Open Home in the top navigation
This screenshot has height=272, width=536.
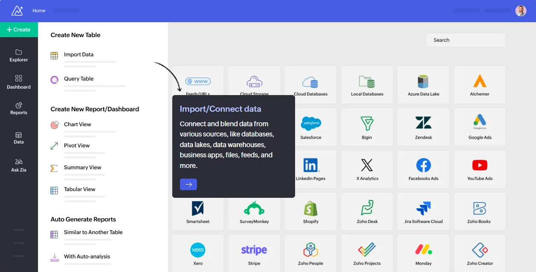(x=39, y=11)
